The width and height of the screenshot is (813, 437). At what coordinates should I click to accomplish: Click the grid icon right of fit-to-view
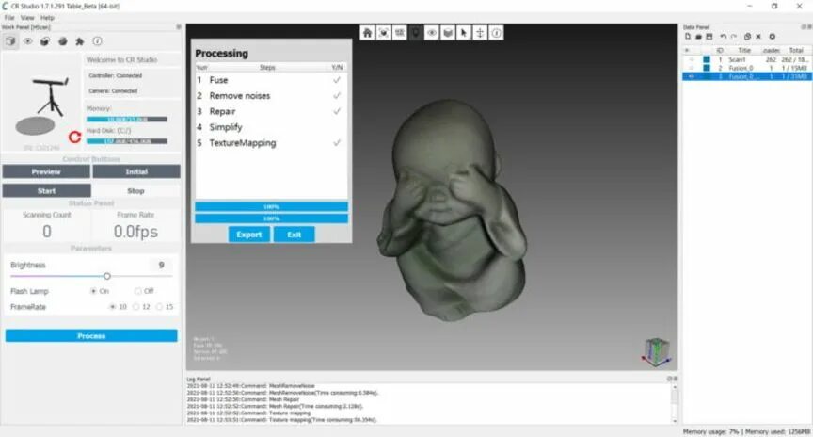(399, 33)
